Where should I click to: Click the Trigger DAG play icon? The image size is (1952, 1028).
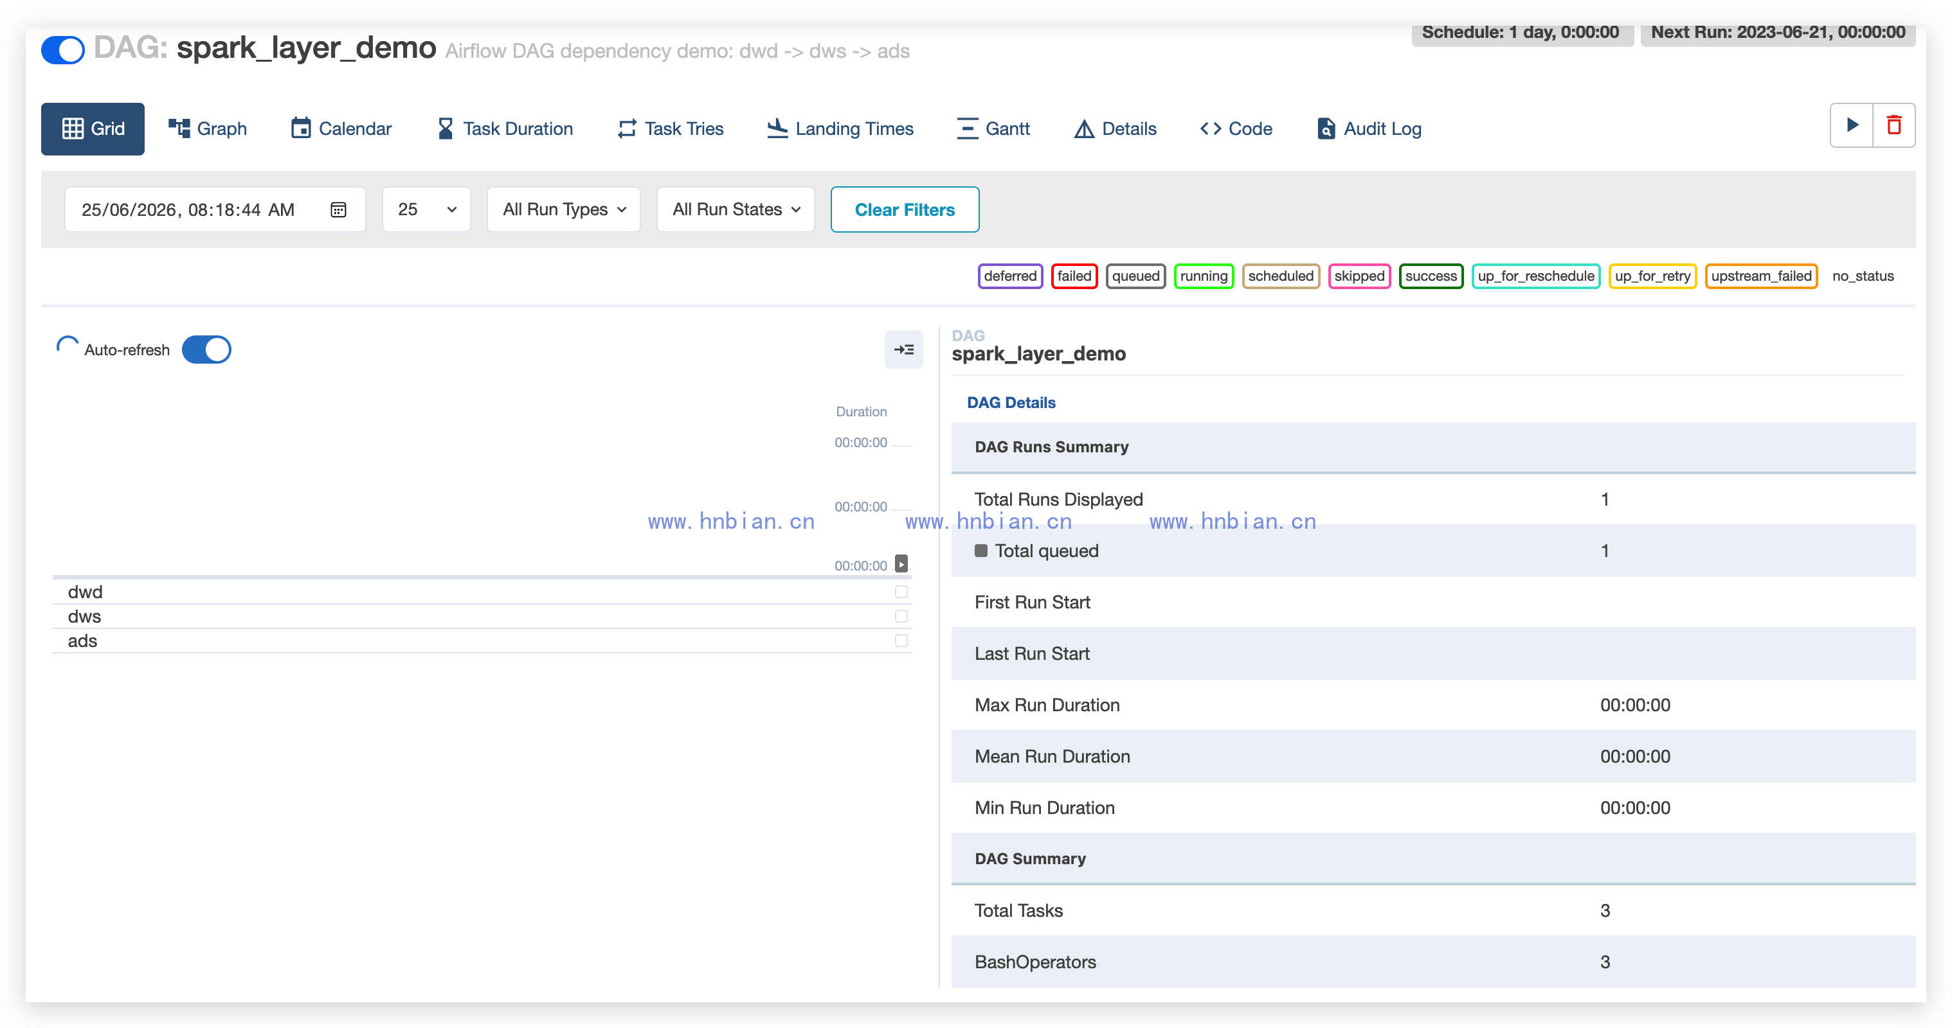point(1851,125)
